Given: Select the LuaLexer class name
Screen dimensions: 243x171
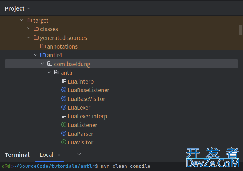Looking at the screenshot, I should tap(79, 108).
